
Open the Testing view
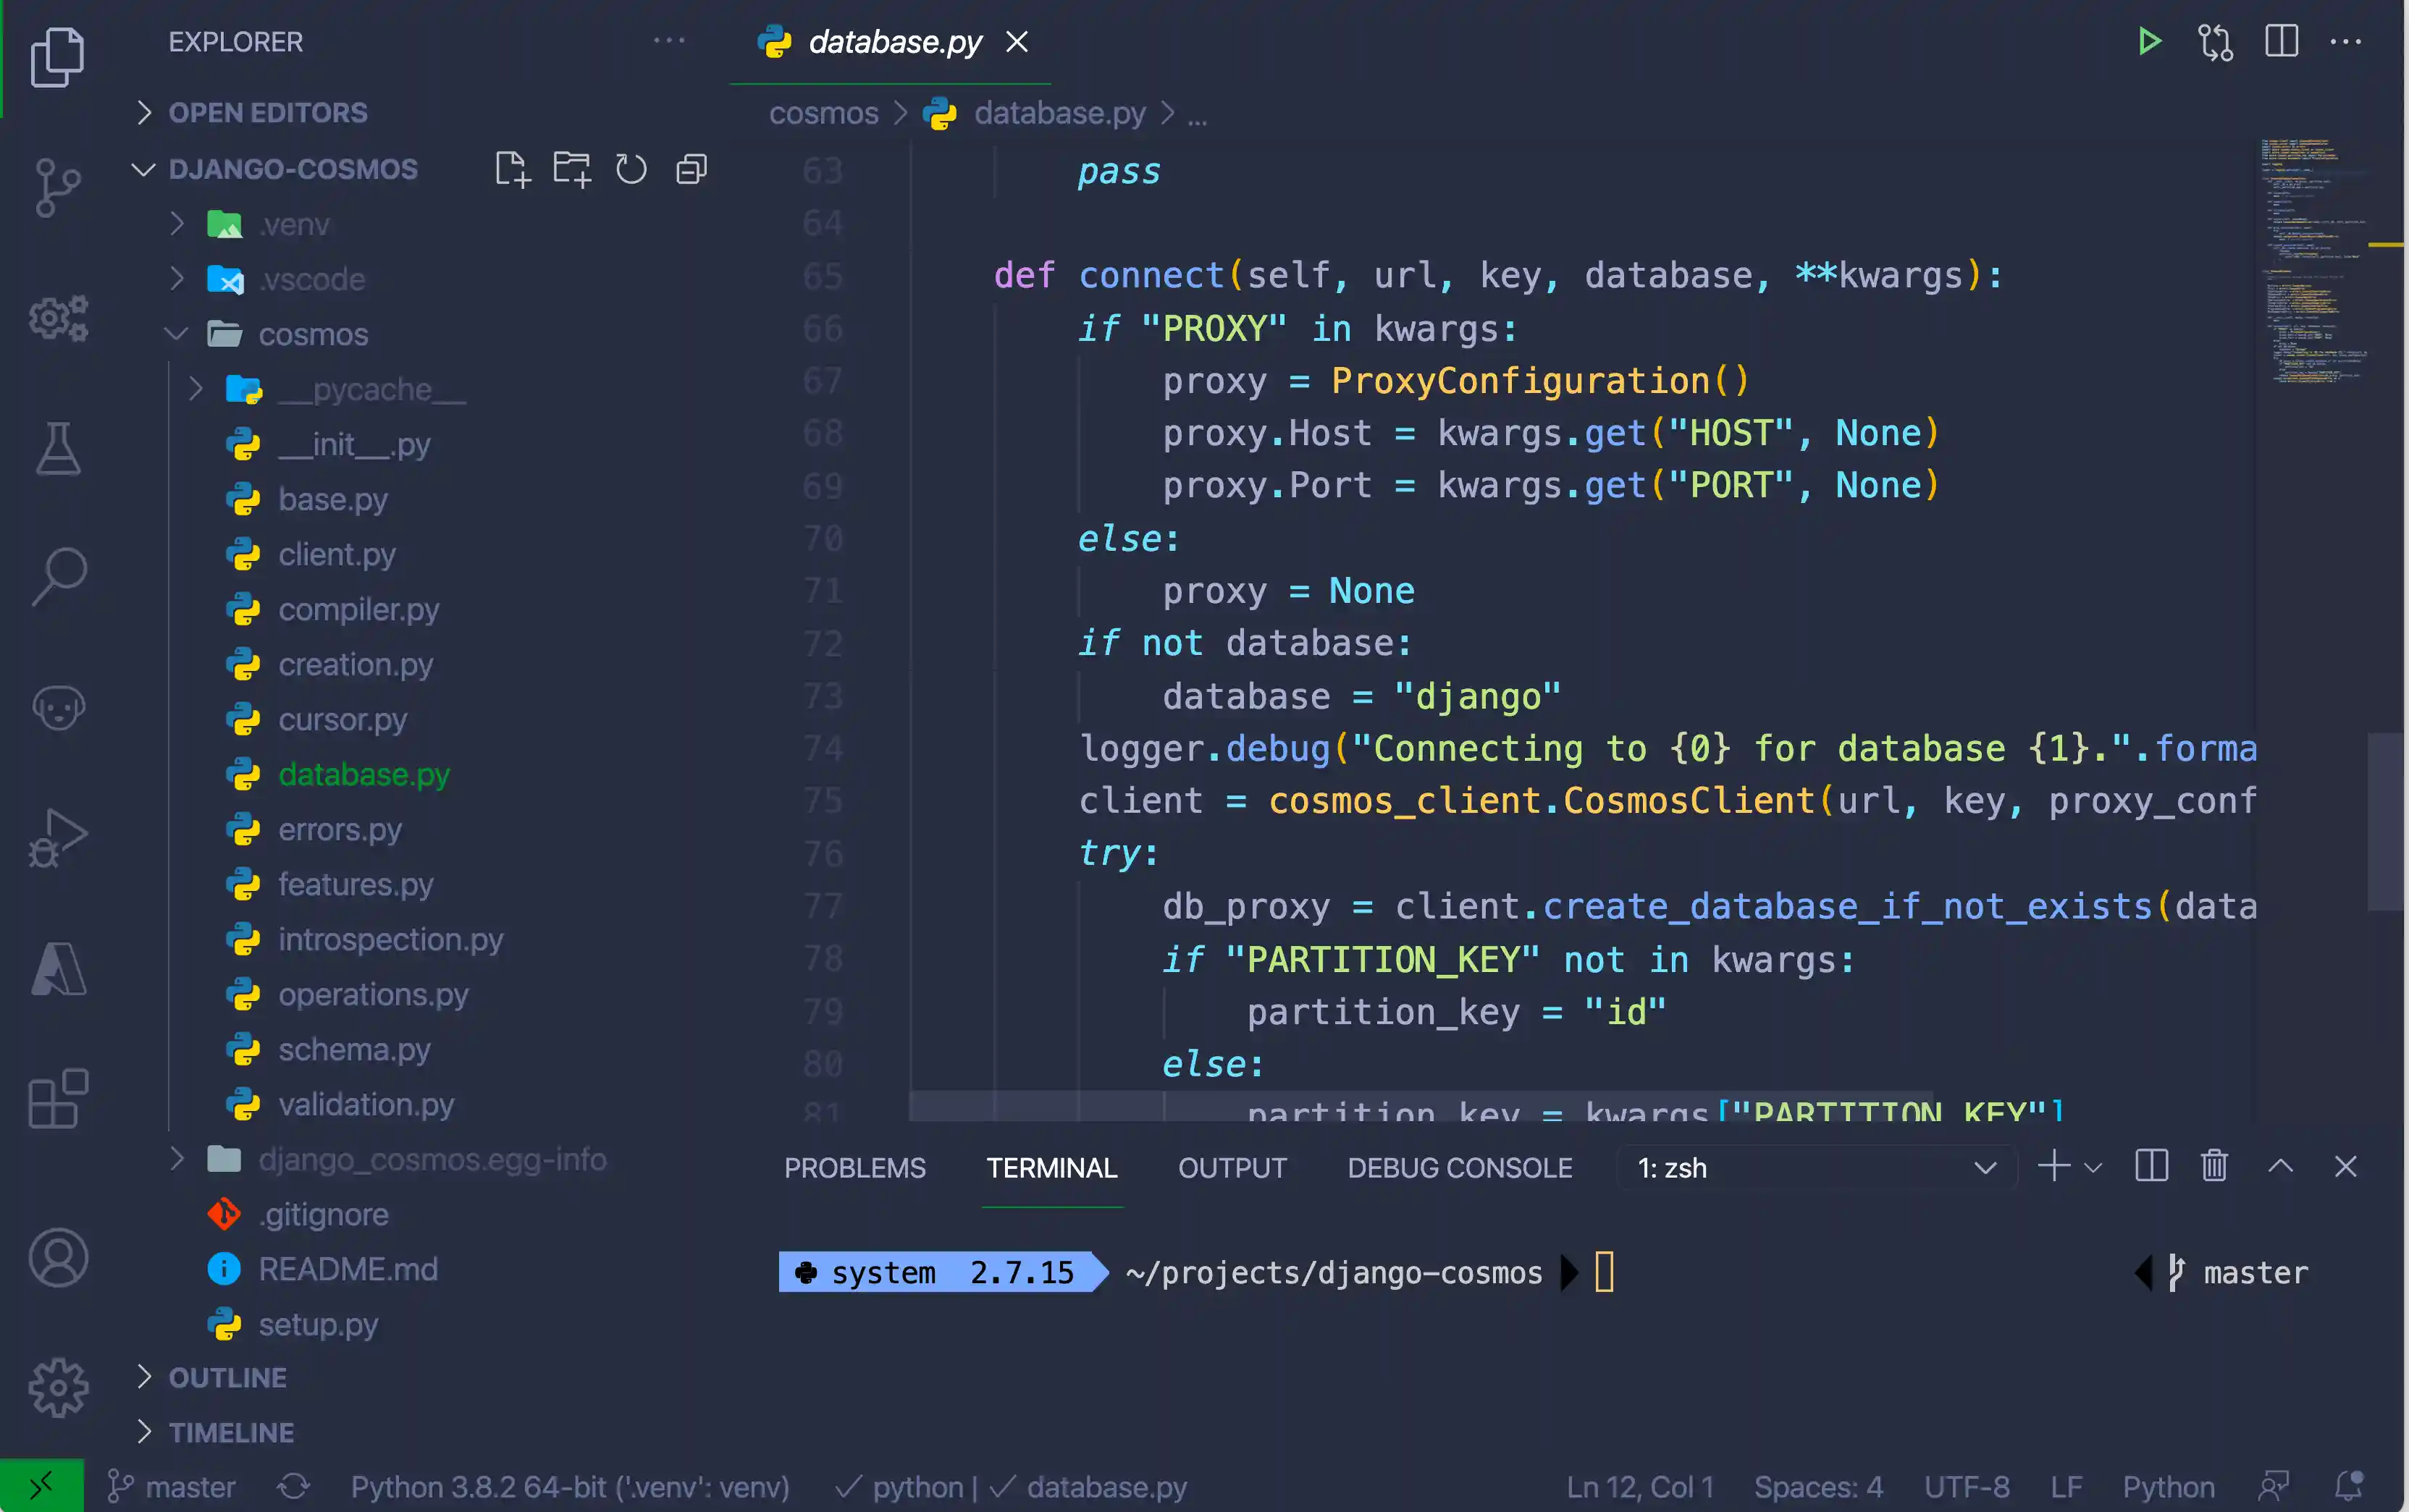pyautogui.click(x=58, y=450)
